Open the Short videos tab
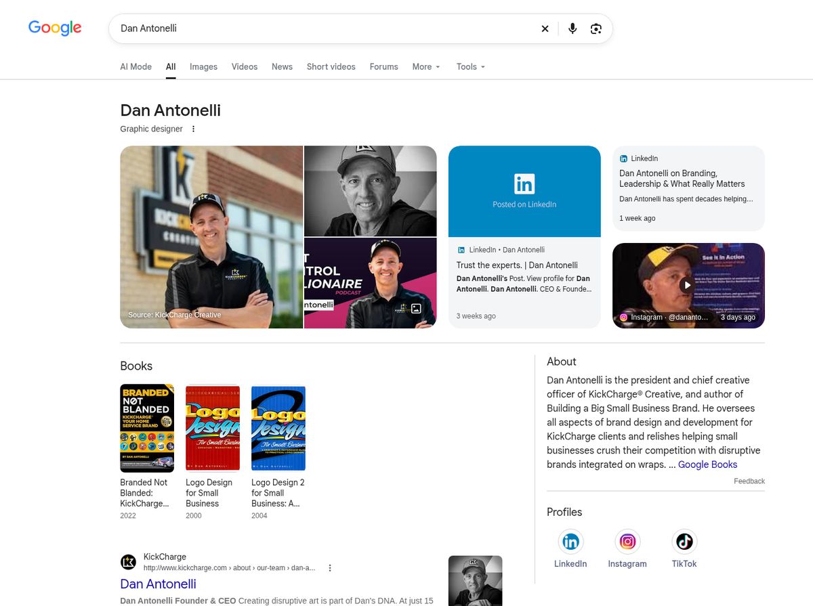 (331, 66)
